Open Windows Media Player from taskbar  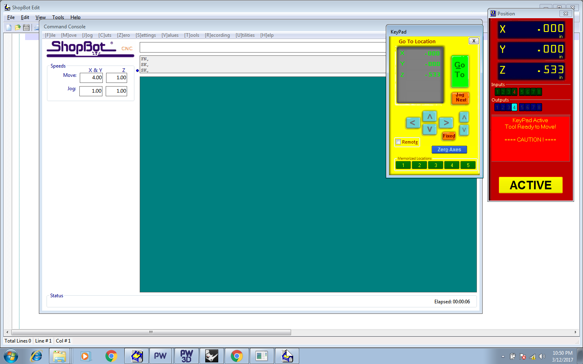pyautogui.click(x=85, y=356)
